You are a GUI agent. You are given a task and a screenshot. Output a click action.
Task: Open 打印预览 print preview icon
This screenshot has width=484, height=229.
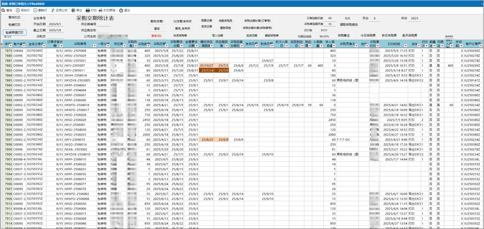[101, 10]
